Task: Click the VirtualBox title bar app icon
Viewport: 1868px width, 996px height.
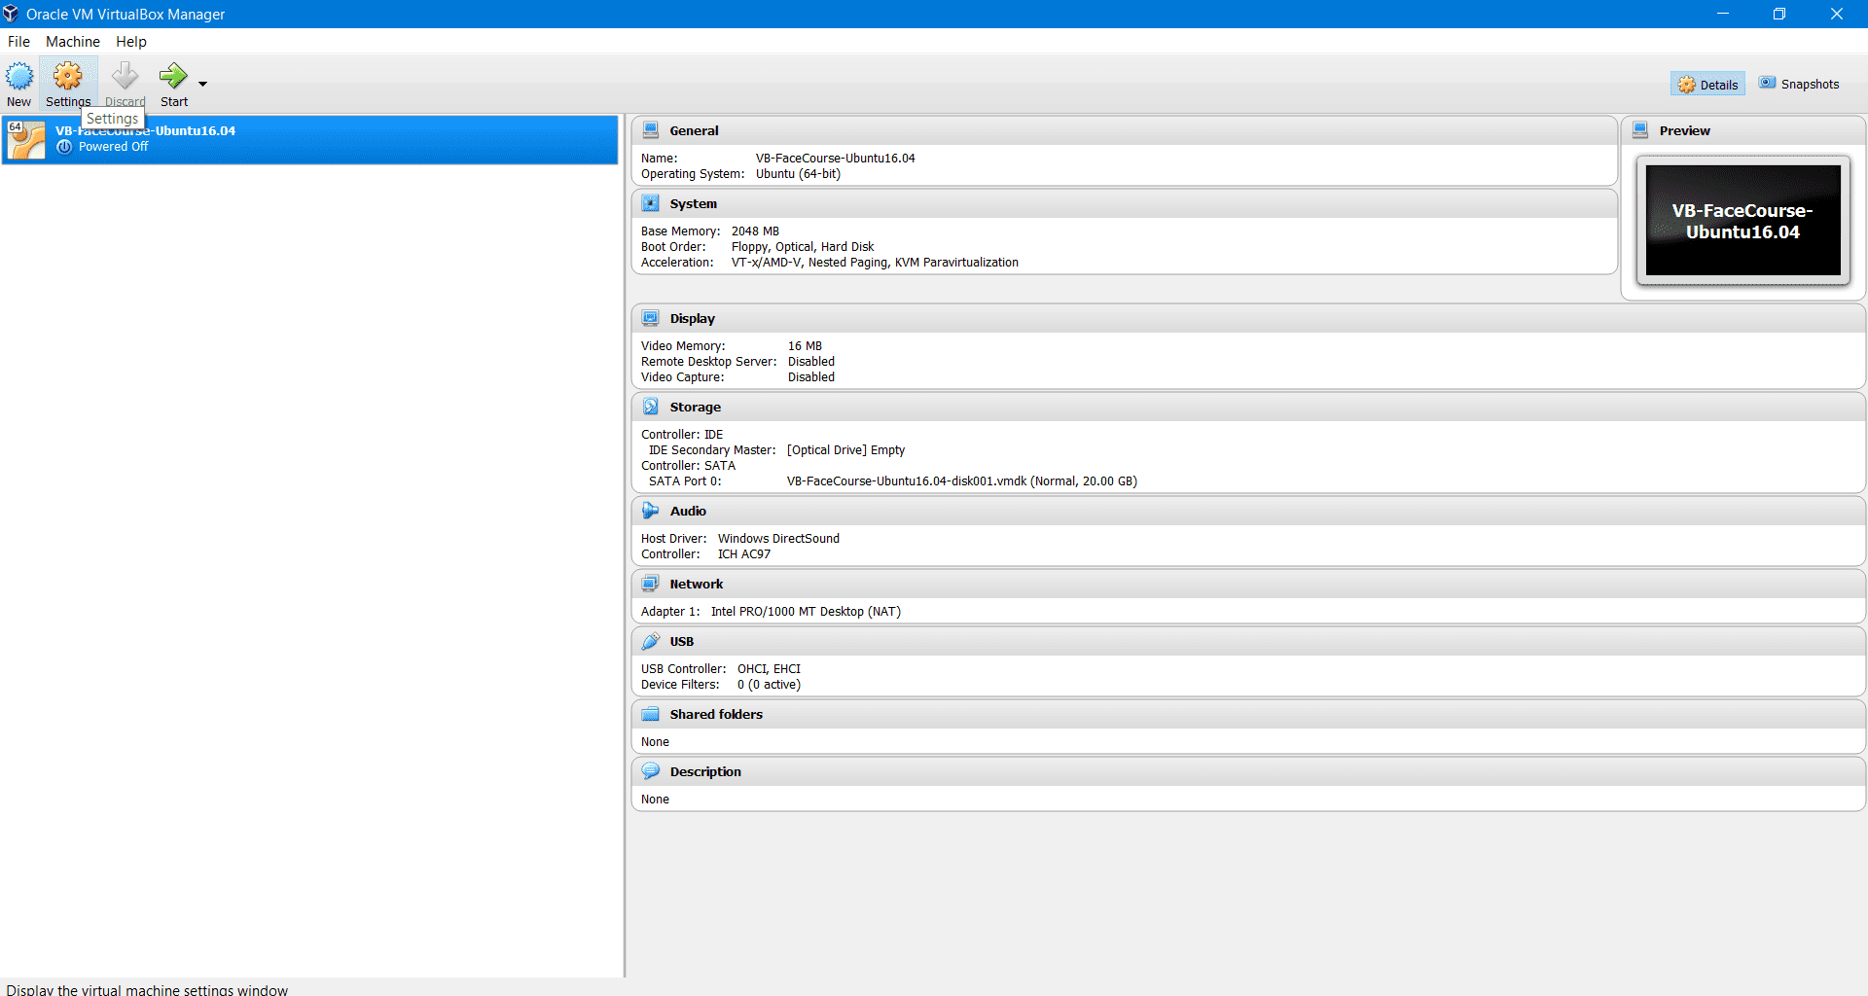Action: (11, 14)
